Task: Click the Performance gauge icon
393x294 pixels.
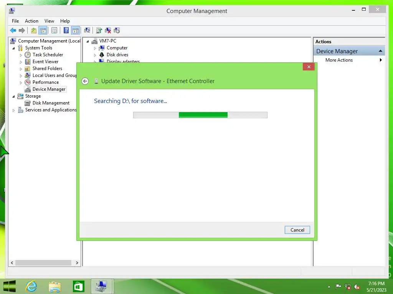Action: [x=28, y=82]
